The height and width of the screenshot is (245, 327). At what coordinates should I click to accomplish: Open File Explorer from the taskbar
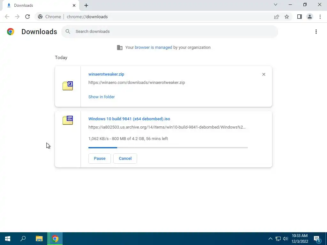point(39,239)
